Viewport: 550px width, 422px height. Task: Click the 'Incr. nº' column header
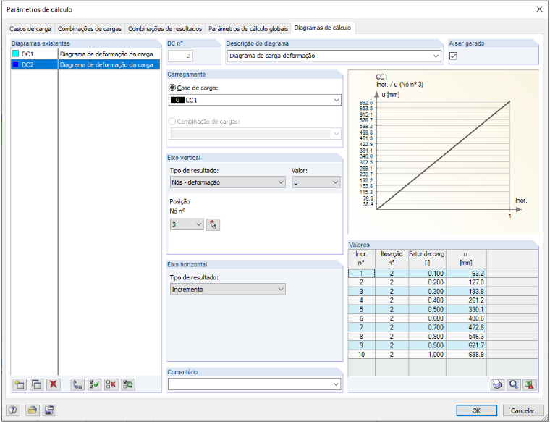[361, 258]
